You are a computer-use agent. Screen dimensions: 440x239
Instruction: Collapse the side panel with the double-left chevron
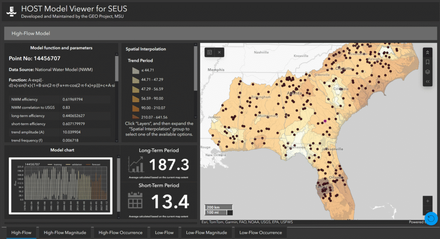click(x=428, y=81)
